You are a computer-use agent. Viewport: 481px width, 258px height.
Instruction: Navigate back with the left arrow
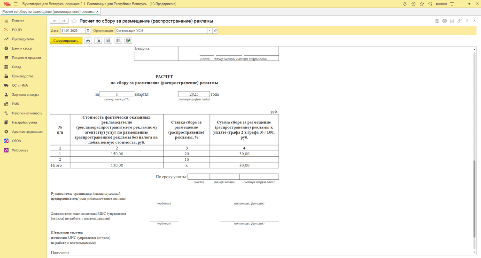click(x=54, y=21)
